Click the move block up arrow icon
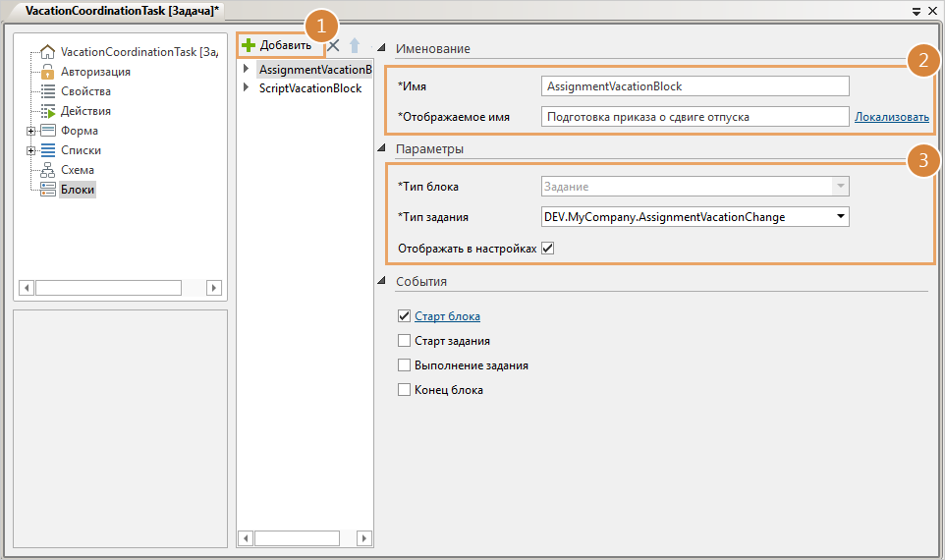Image resolution: width=945 pixels, height=560 pixels. [355, 45]
